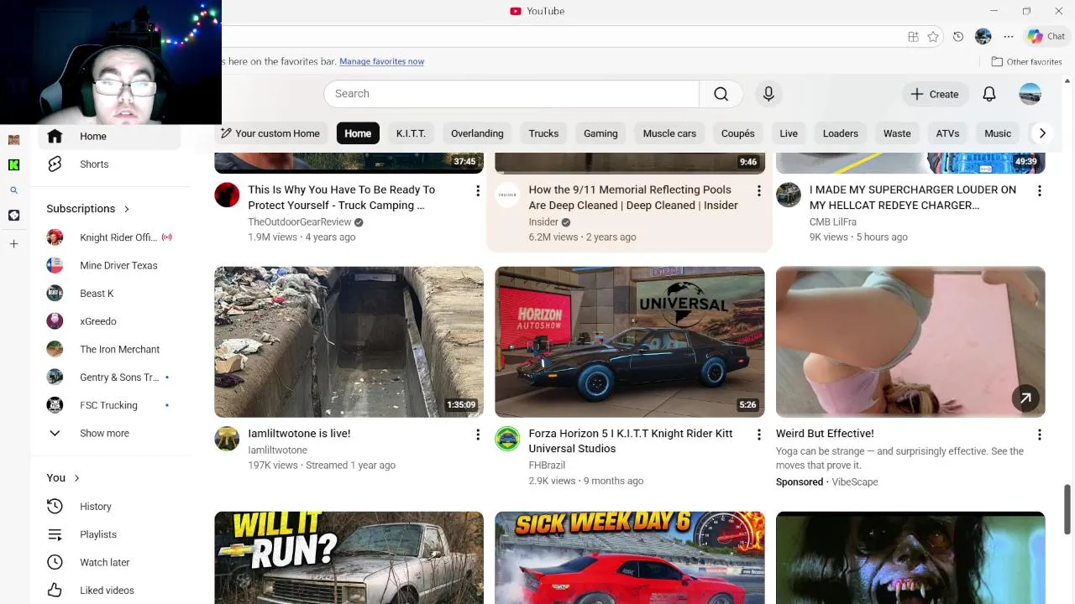The width and height of the screenshot is (1075, 604).
Task: Open options for Forza Horizon 5 video
Action: click(758, 435)
